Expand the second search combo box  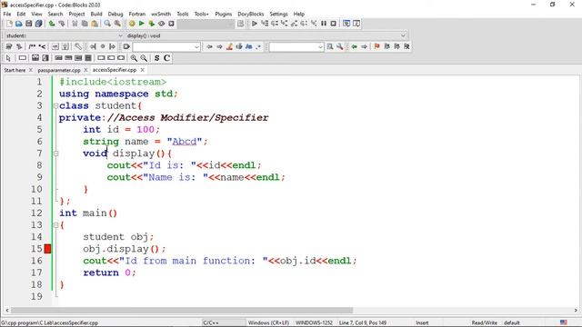pyautogui.click(x=320, y=46)
